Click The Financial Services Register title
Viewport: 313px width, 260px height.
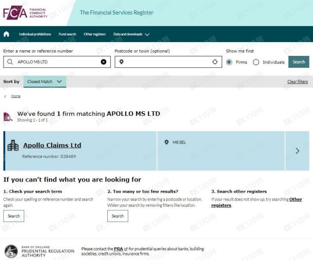pos(116,13)
